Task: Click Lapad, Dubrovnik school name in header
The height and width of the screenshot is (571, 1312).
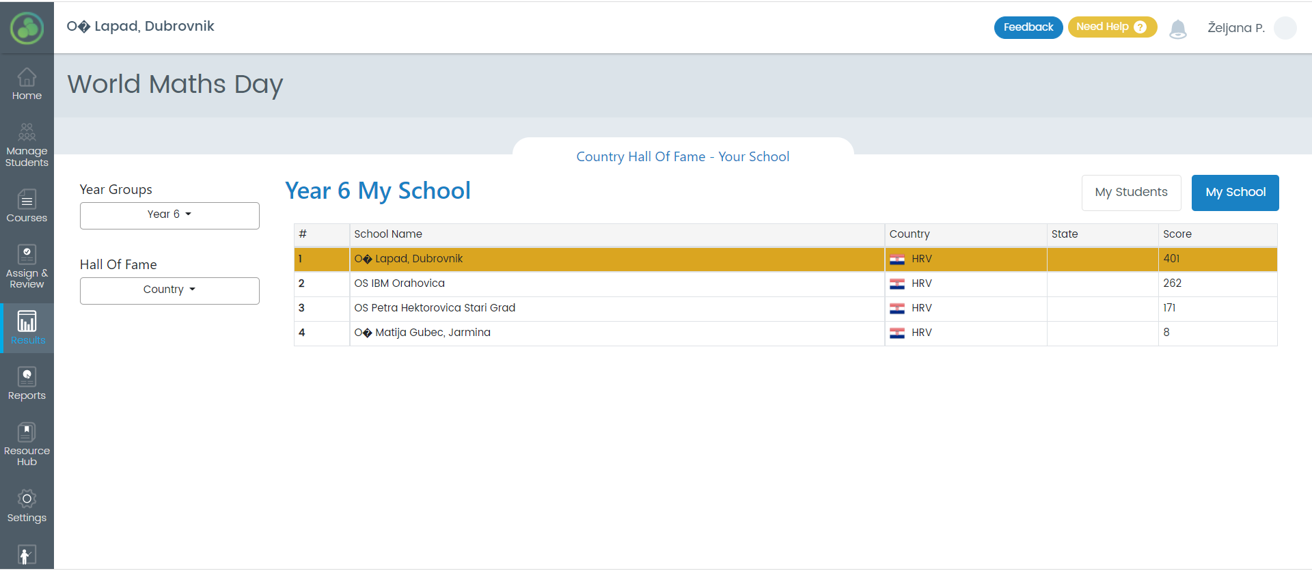Action: pos(141,27)
